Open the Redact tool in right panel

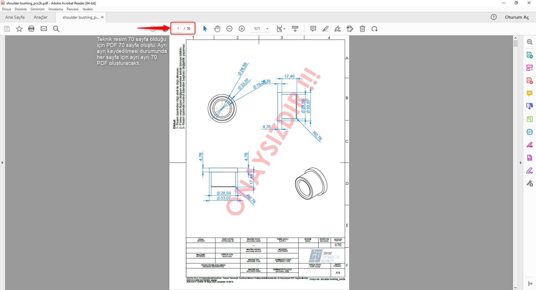tap(530, 145)
